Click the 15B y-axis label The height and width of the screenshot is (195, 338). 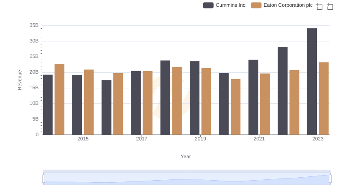[34, 88]
